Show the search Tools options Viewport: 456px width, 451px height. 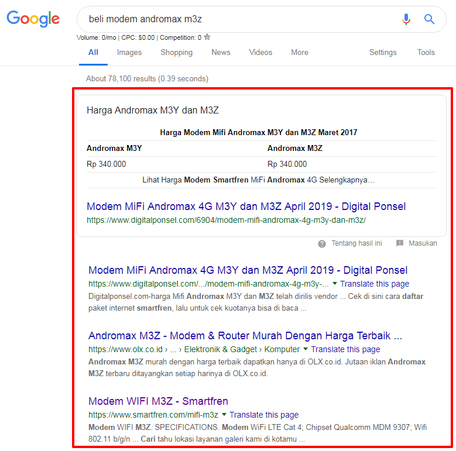pos(426,52)
